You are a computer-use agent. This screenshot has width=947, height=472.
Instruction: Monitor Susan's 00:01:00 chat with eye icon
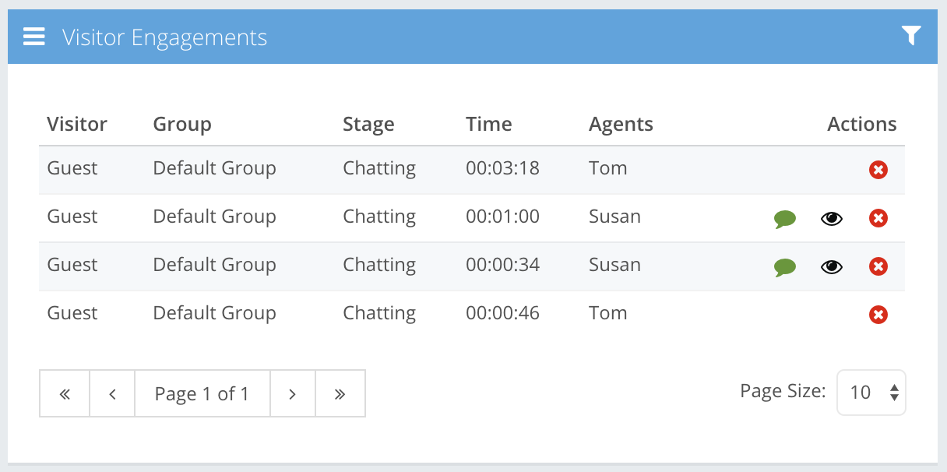tap(832, 219)
